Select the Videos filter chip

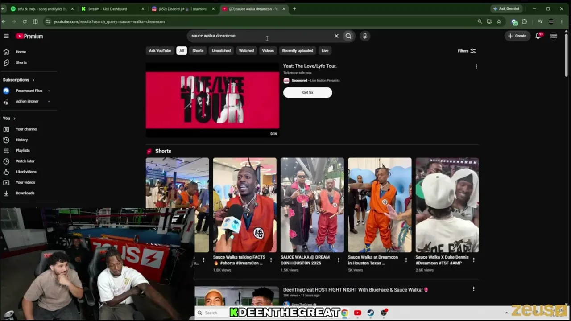[268, 51]
